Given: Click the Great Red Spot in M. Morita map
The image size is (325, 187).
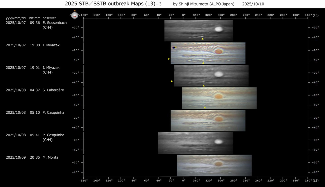Looking at the screenshot, I should 218,164.
